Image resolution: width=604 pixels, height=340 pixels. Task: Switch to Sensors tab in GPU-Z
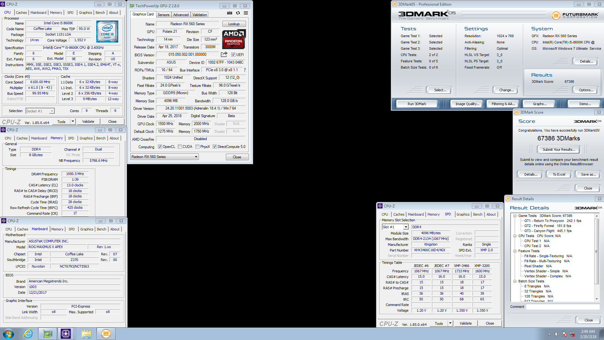click(x=163, y=14)
